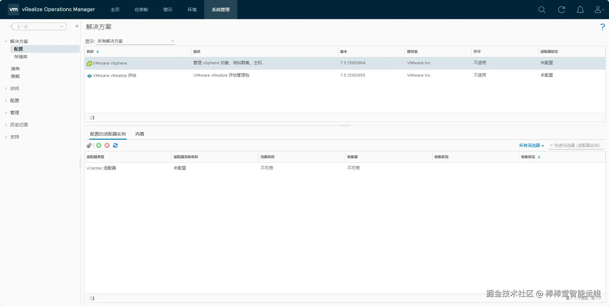Click the 提供者 column header
Image resolution: width=609 pixels, height=306 pixels.
[x=438, y=52]
